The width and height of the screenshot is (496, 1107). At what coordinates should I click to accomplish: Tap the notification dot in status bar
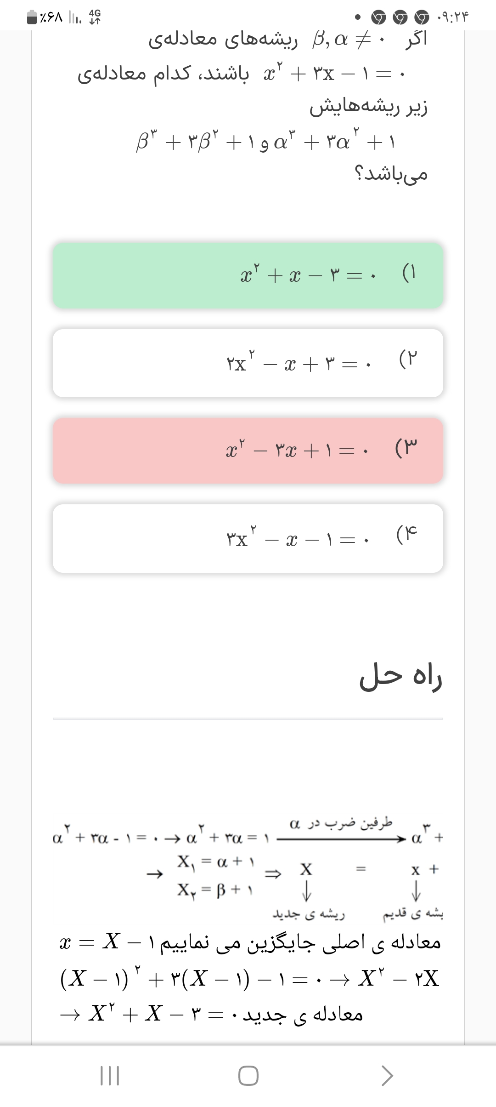point(358,18)
